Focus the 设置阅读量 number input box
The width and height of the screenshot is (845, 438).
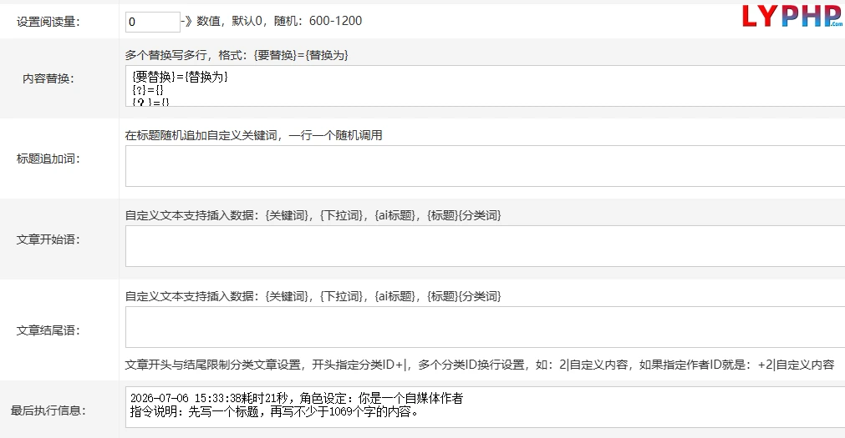coord(152,22)
